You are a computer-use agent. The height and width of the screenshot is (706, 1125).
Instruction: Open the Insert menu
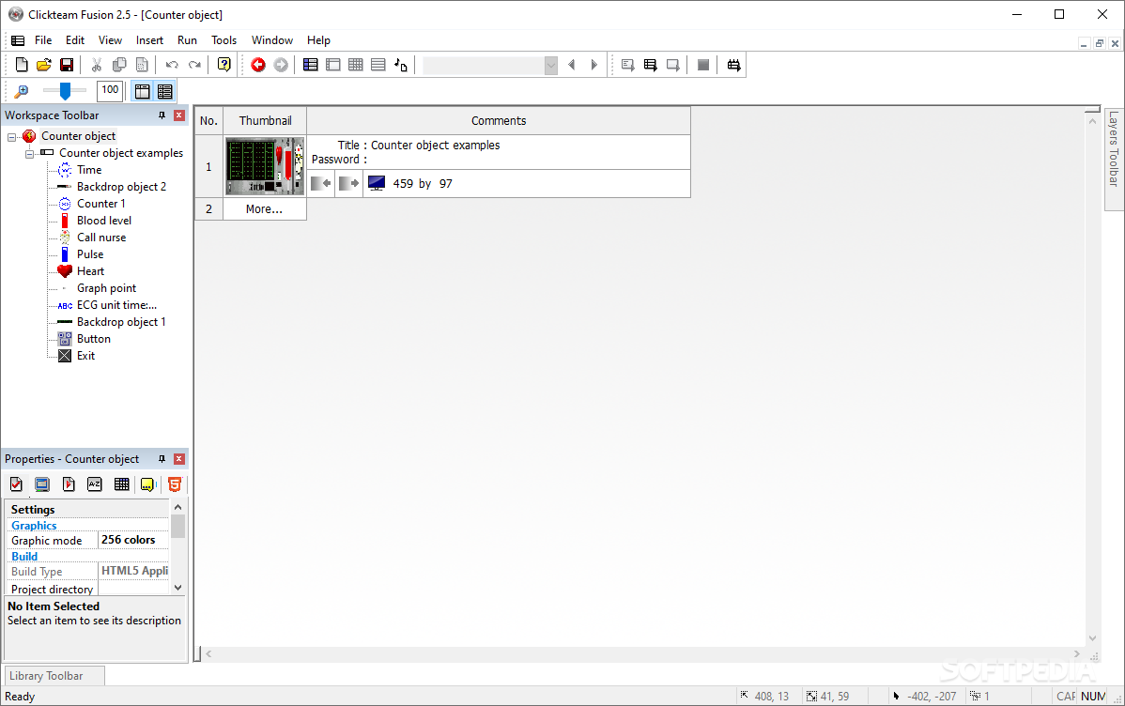point(149,40)
